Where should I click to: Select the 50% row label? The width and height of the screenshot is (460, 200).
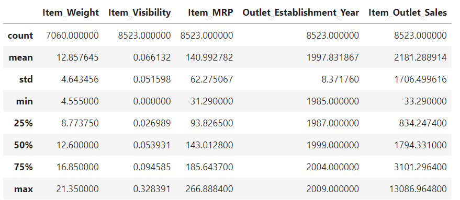23,145
